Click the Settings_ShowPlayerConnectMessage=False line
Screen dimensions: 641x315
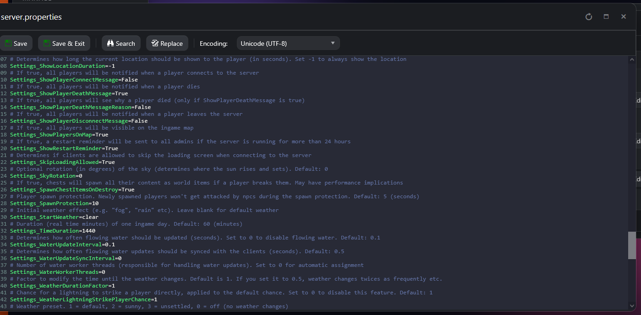74,80
